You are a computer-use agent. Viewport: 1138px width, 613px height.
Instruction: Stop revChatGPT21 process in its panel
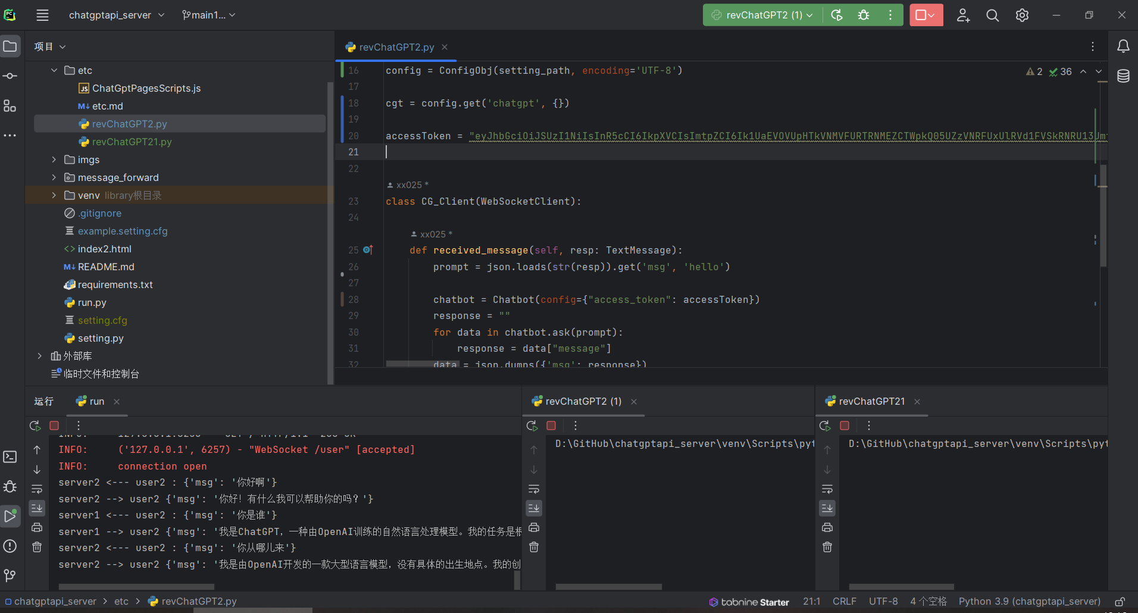coord(845,426)
